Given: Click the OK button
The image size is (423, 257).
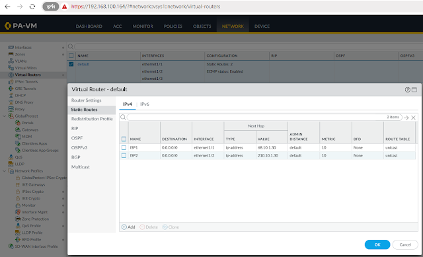Looking at the screenshot, I should 377,244.
